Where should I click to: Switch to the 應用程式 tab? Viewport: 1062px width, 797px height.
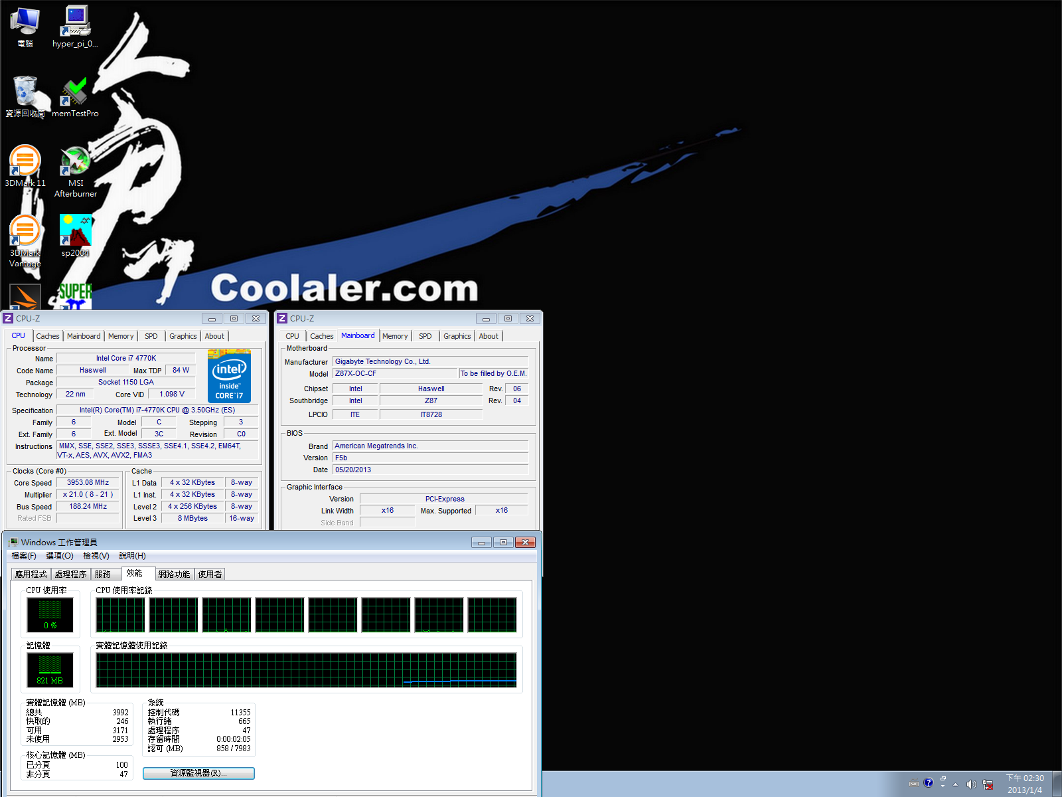31,575
